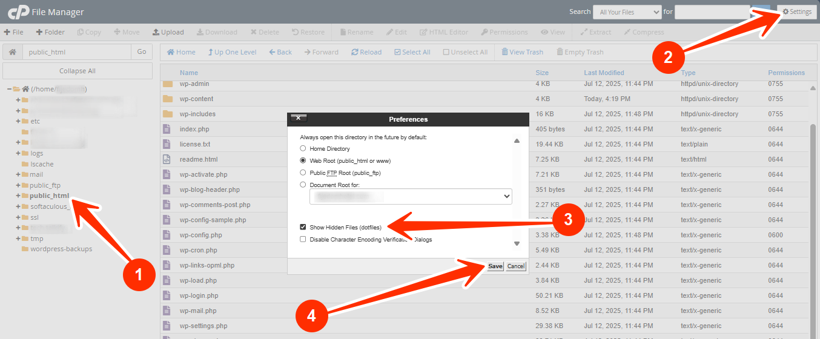Viewport: 820px width, 339px height.
Task: Select the wp-config.php file row
Action: (x=484, y=235)
